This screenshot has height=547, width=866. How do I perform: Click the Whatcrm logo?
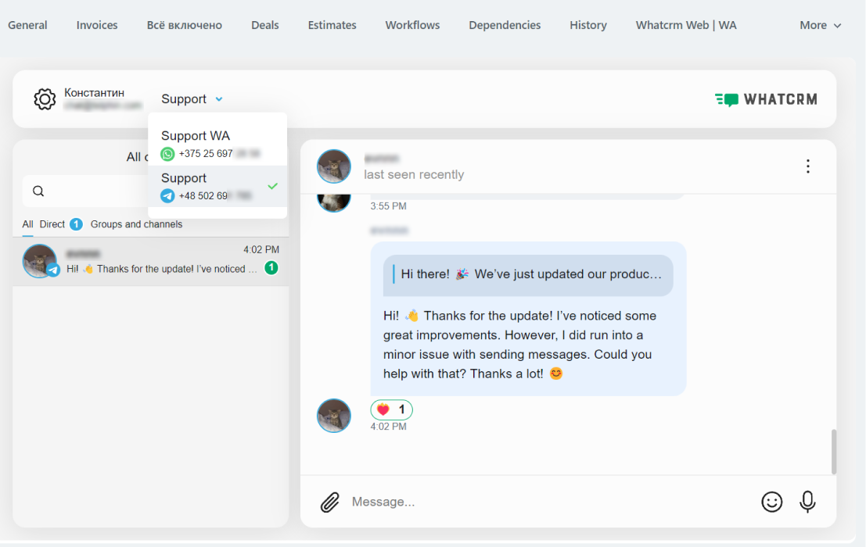click(x=765, y=99)
